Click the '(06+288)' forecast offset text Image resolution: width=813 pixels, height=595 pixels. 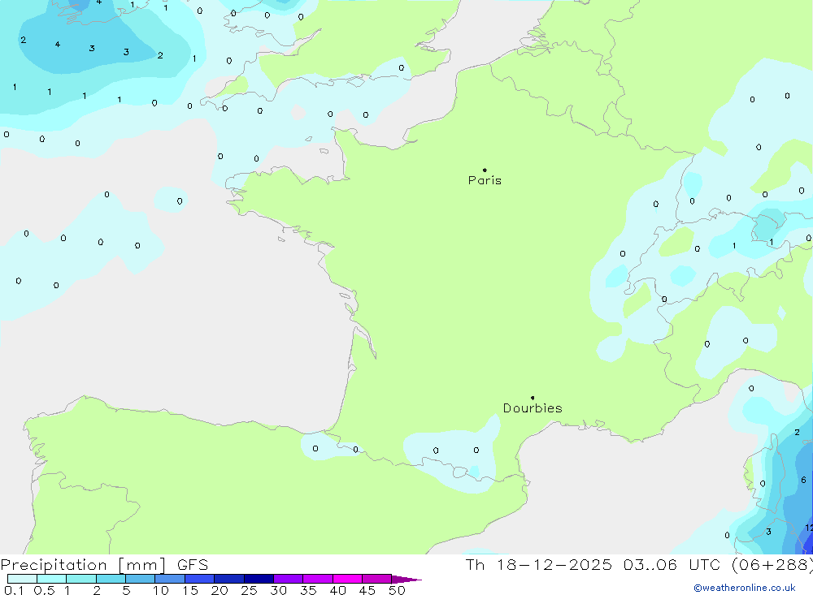(x=772, y=565)
